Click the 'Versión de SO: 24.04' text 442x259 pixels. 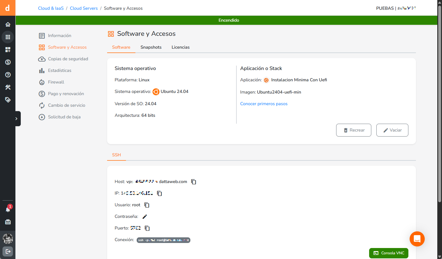click(x=135, y=104)
